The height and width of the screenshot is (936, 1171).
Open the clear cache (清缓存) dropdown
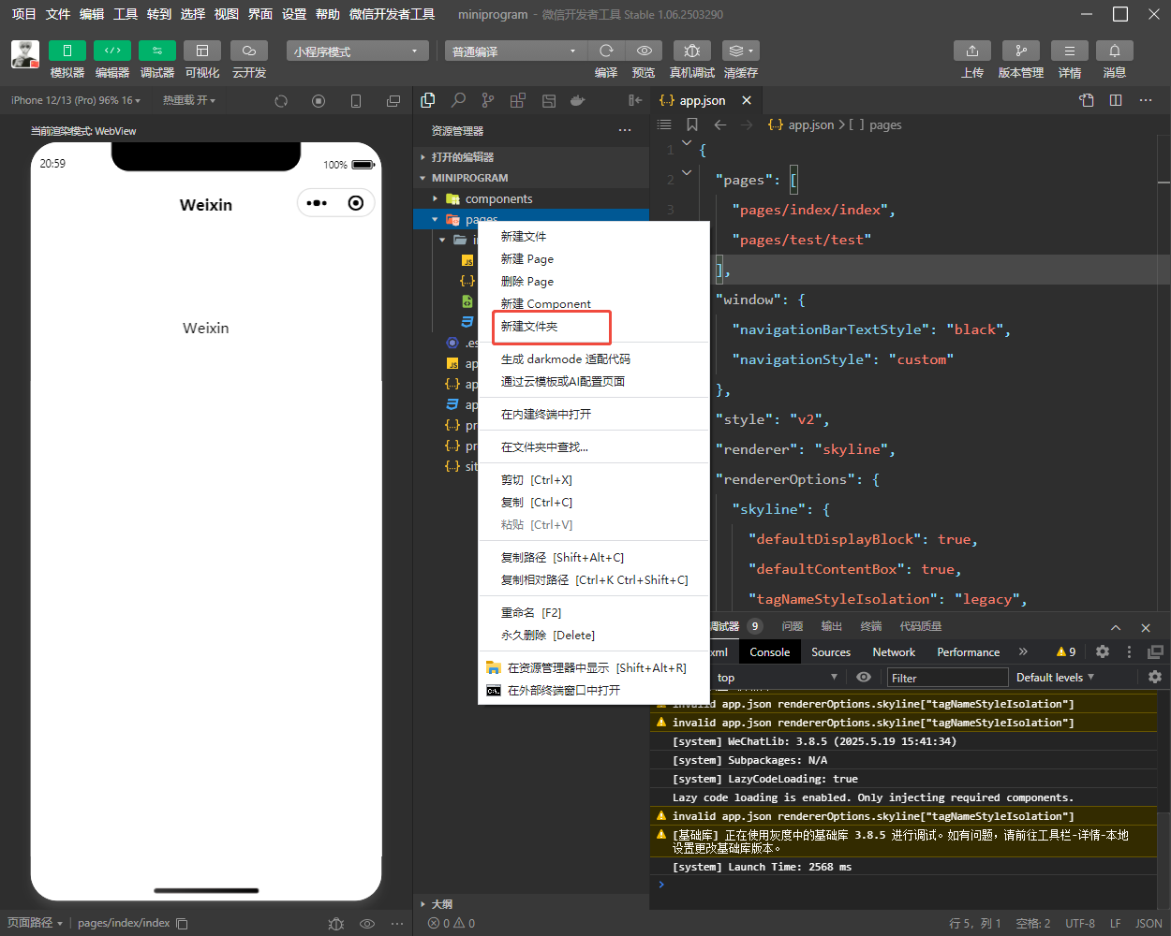click(x=740, y=51)
